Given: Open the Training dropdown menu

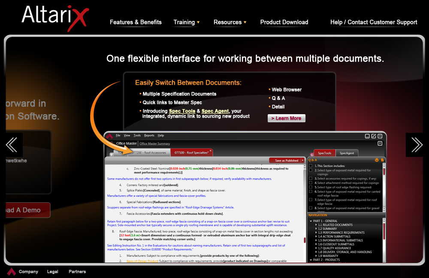Looking at the screenshot, I should pyautogui.click(x=187, y=22).
